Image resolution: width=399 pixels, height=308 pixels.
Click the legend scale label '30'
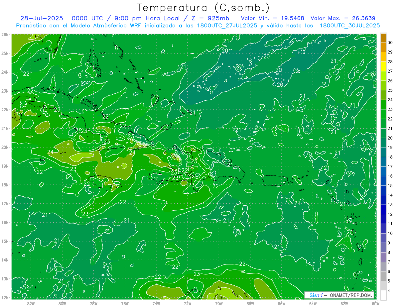(x=390, y=43)
